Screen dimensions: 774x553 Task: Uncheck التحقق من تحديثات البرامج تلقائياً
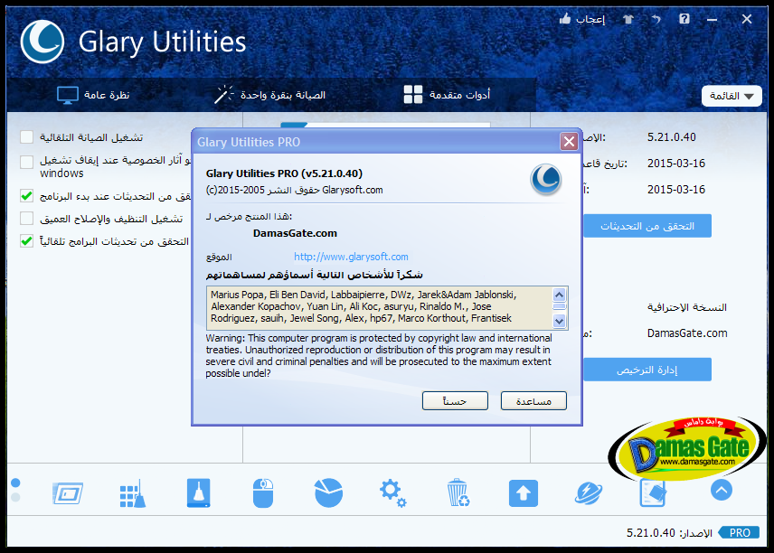pos(26,240)
